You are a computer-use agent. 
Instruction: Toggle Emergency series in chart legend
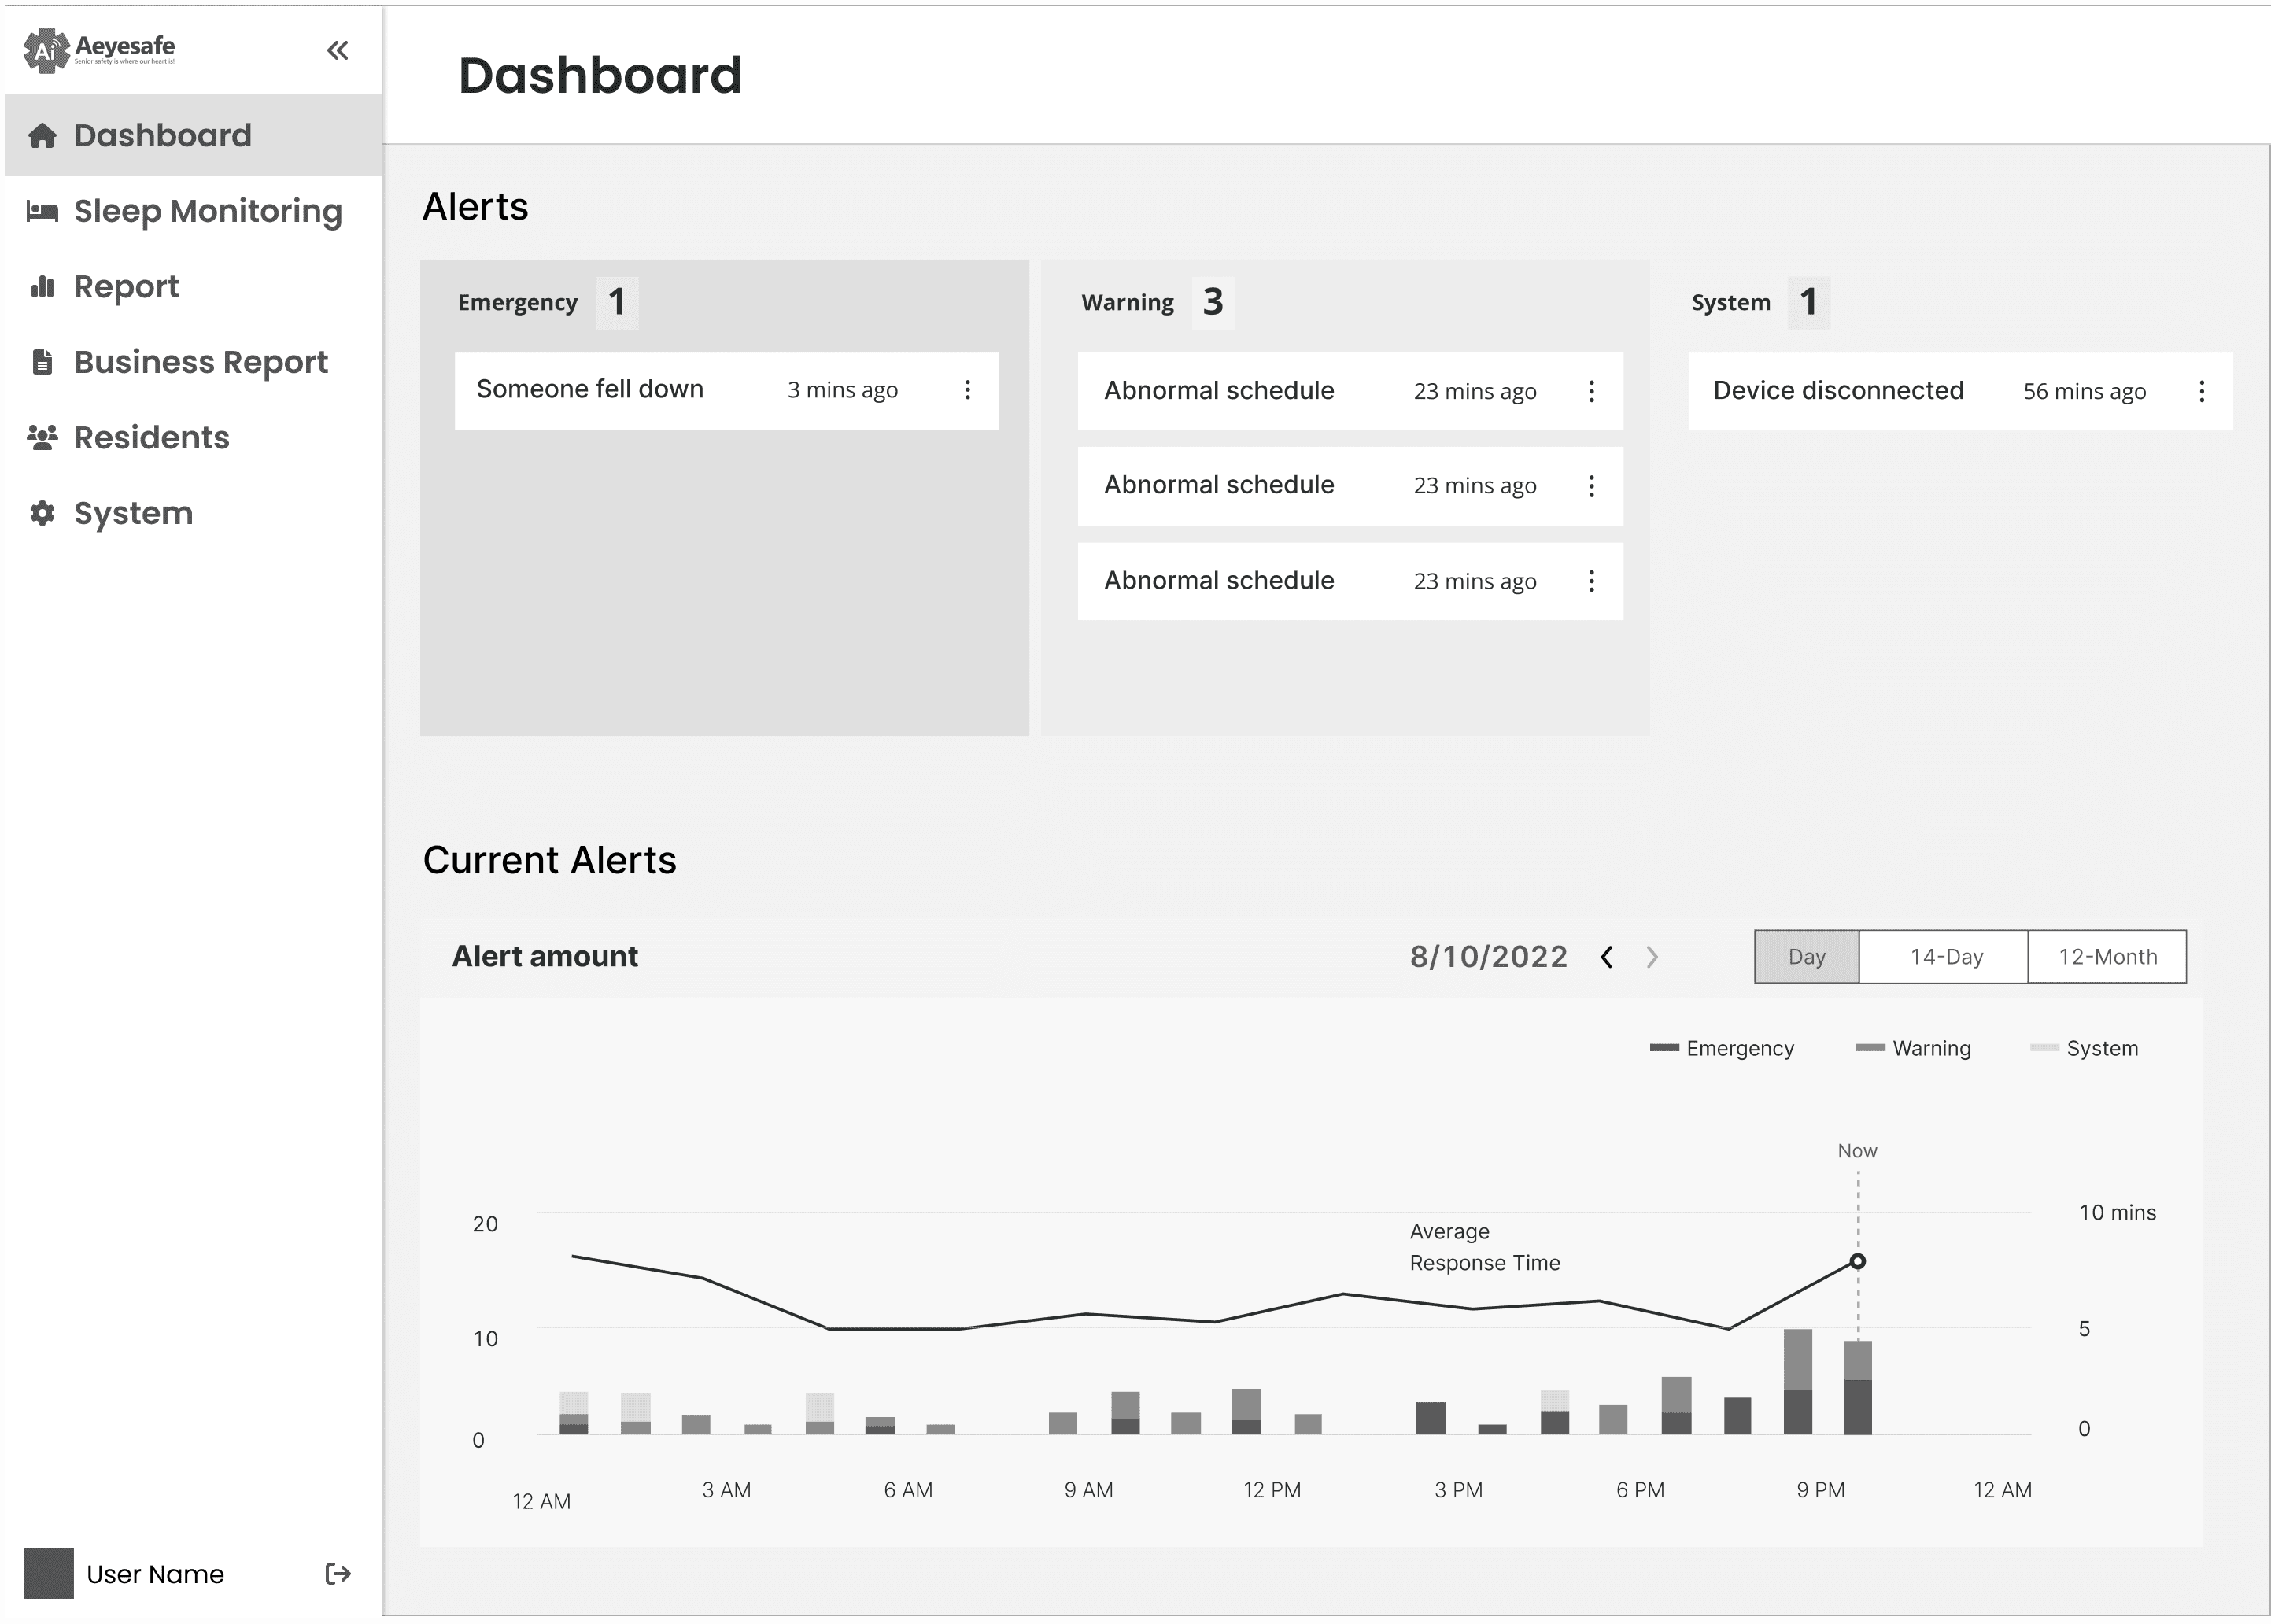(x=1722, y=1048)
